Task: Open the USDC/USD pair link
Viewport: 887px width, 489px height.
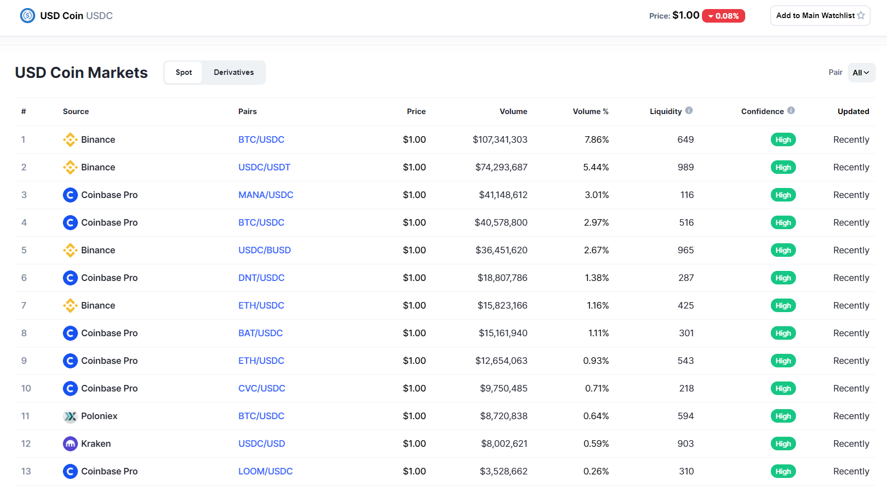Action: 261,444
